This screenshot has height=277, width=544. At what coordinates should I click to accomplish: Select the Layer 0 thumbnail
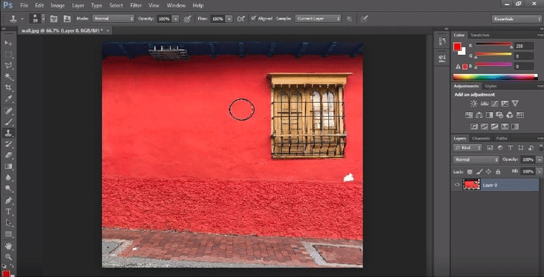coord(471,185)
